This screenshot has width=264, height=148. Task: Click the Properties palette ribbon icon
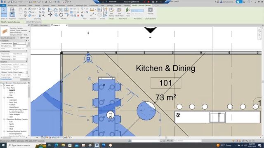point(12,15)
